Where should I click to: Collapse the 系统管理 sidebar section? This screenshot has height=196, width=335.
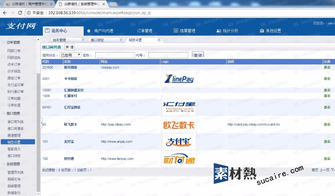(x=4, y=164)
